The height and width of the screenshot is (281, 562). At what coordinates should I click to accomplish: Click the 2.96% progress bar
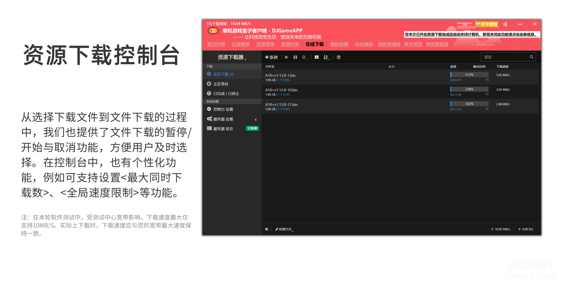(469, 89)
